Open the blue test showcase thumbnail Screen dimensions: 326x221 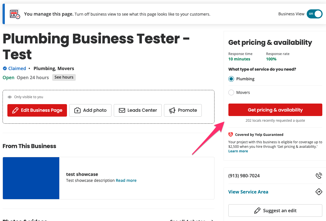click(x=31, y=178)
